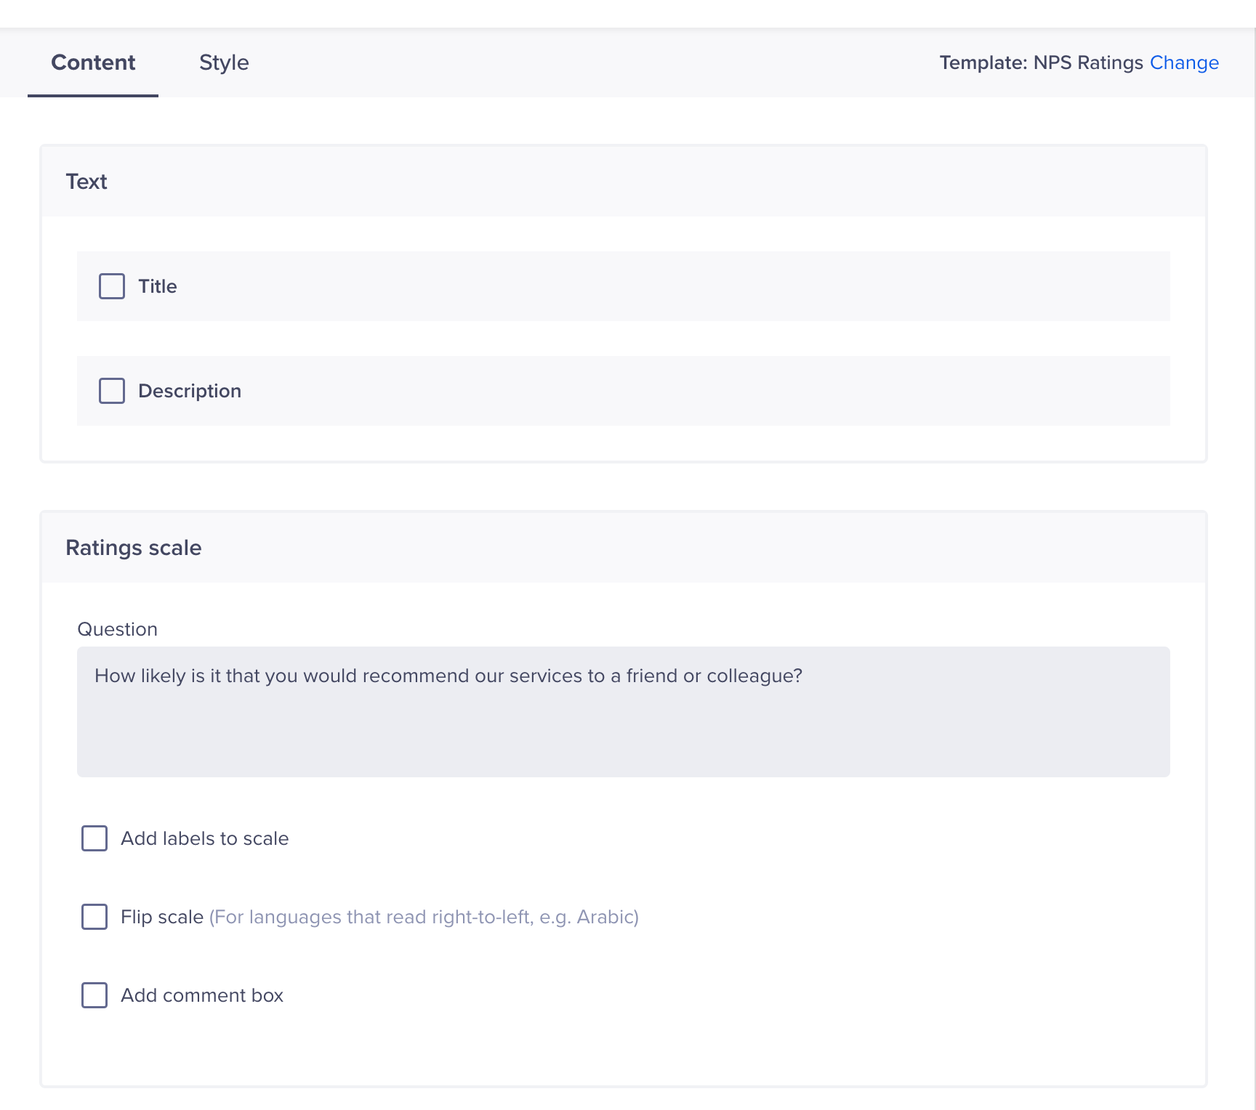Click the Text section header

(86, 182)
